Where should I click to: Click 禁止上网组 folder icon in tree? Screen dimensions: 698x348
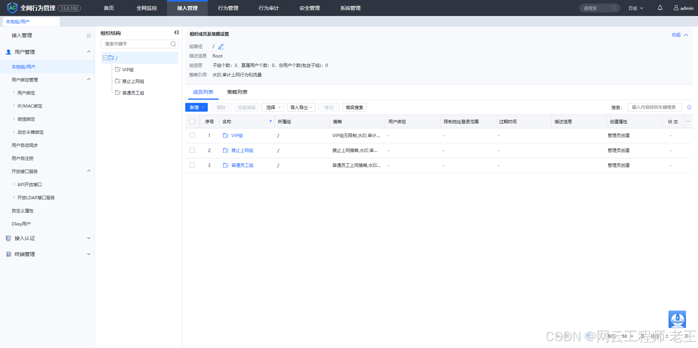(x=118, y=81)
